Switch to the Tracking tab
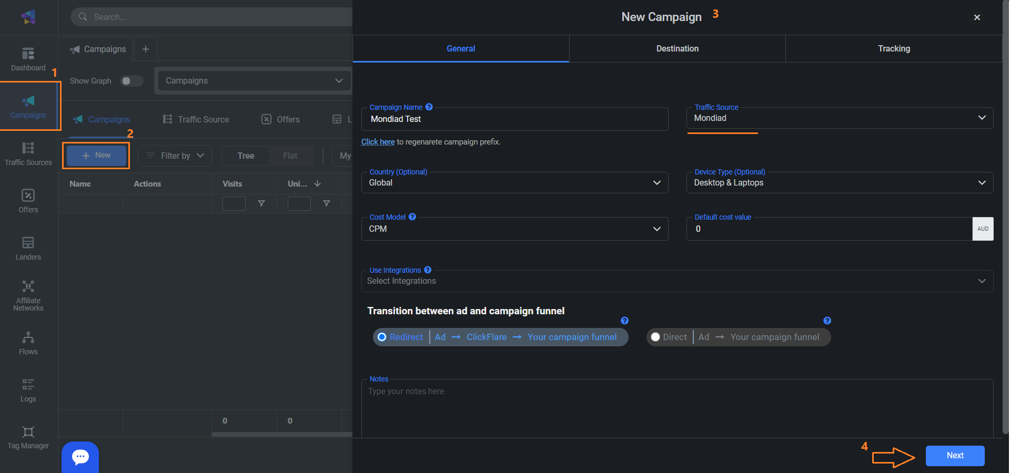 pyautogui.click(x=893, y=49)
